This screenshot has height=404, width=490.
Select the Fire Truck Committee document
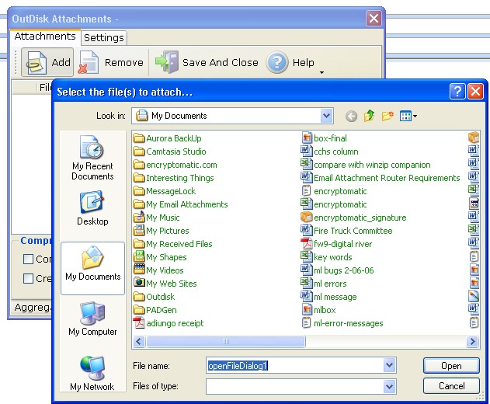tap(346, 231)
